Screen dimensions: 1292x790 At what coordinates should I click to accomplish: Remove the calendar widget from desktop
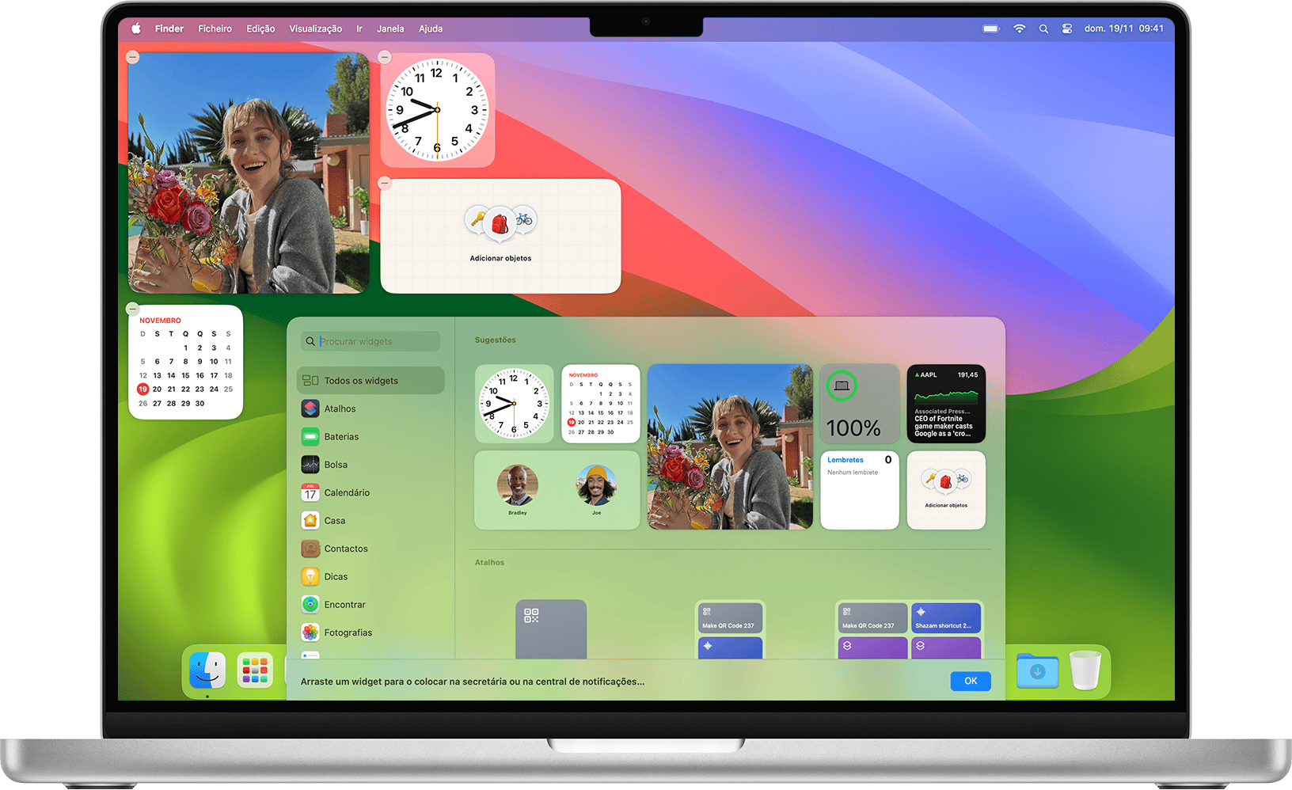pyautogui.click(x=133, y=309)
